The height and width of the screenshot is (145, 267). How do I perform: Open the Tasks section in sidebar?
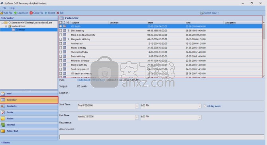29,112
